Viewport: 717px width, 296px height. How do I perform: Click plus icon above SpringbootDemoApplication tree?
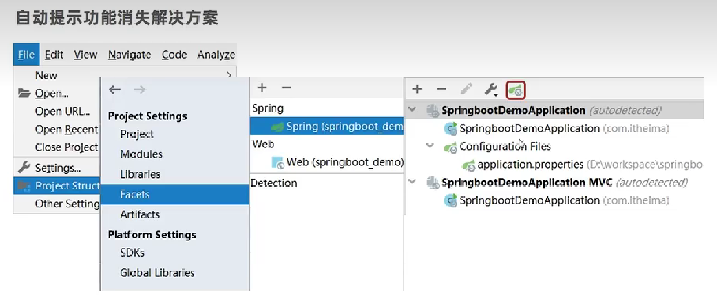coord(417,89)
